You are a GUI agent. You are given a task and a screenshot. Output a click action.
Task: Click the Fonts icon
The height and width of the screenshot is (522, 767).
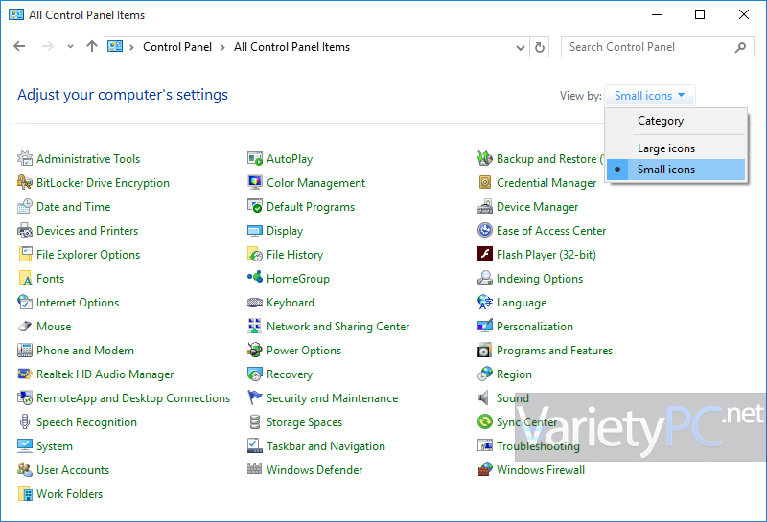pyautogui.click(x=25, y=278)
